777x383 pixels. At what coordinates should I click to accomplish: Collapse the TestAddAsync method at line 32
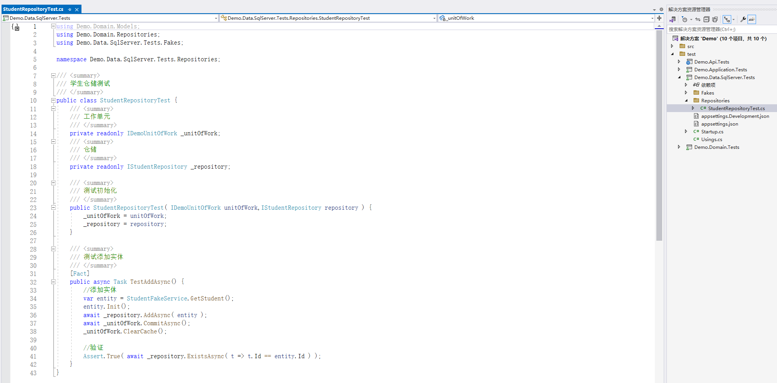54,282
